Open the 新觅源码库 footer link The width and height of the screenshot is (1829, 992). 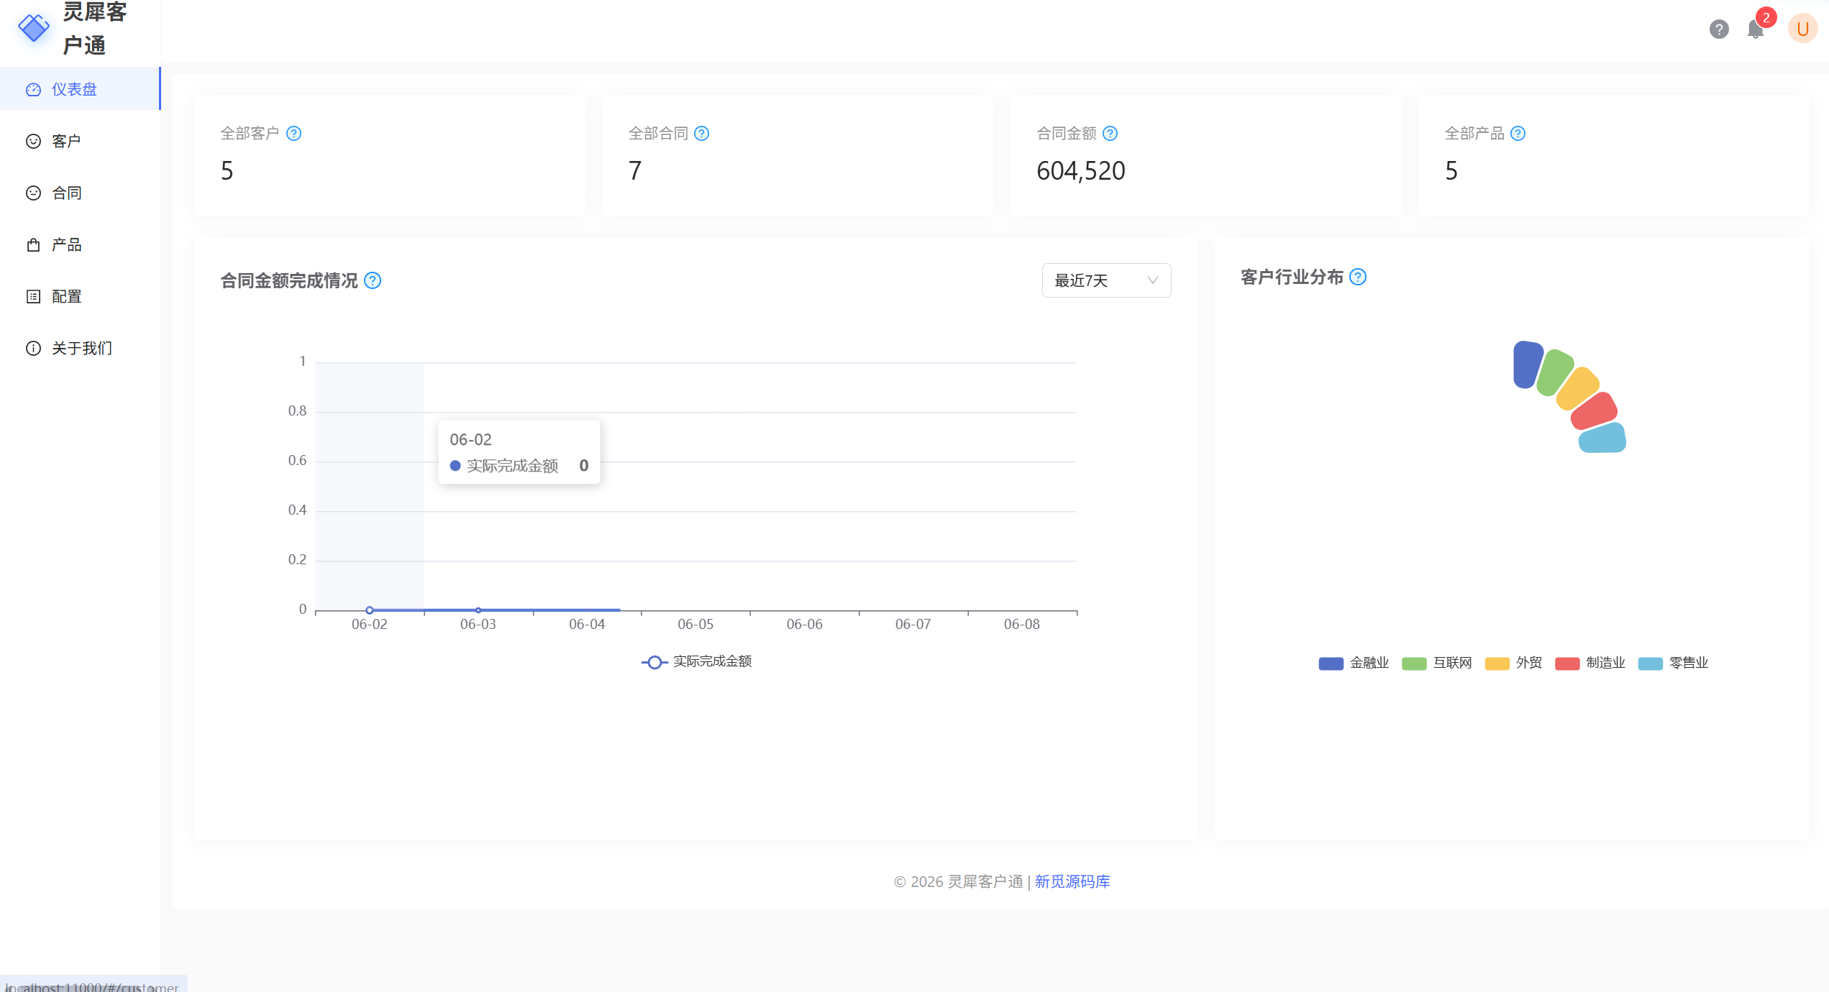point(1072,881)
